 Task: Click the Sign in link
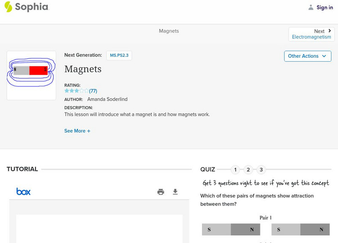[x=324, y=7]
